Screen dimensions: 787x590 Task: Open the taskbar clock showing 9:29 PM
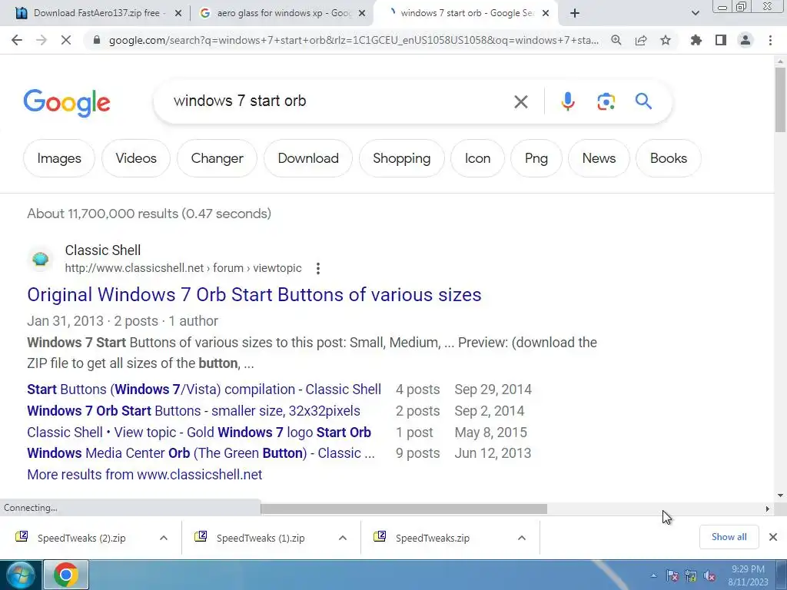point(748,575)
